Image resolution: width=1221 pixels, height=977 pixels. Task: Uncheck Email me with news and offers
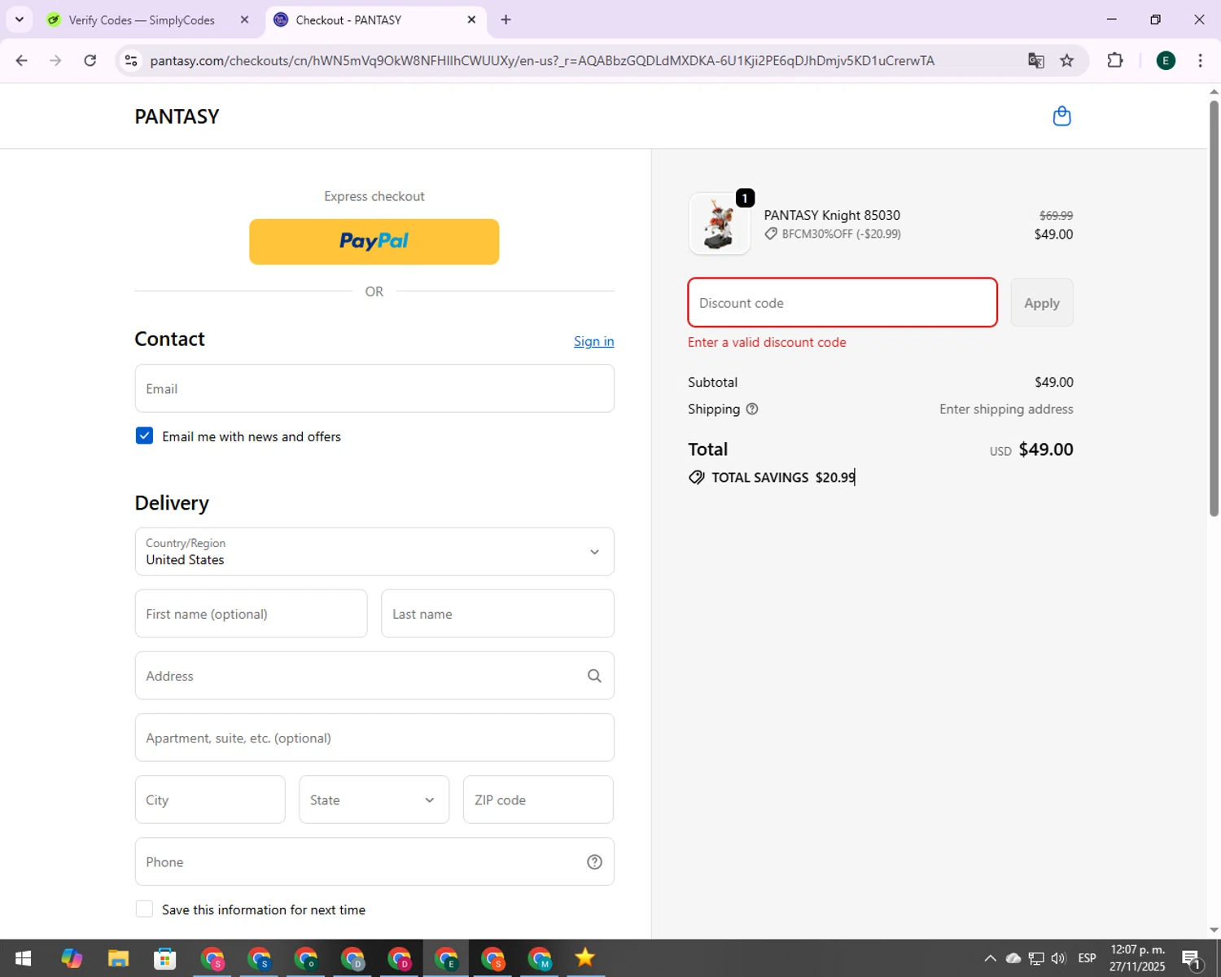pos(144,436)
